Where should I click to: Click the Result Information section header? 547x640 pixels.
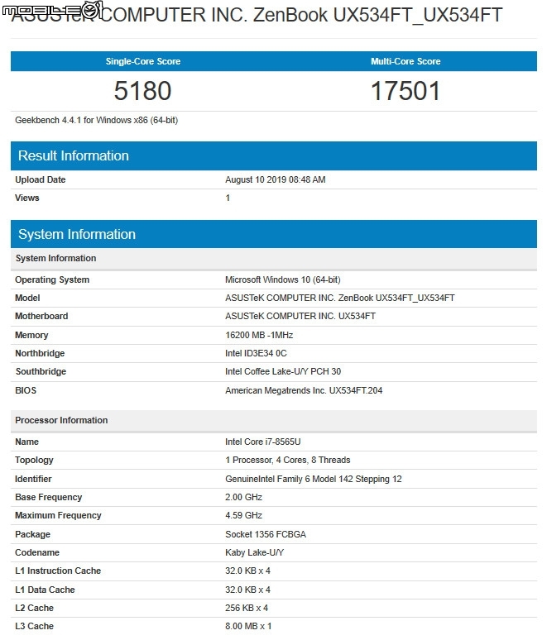[274, 155]
